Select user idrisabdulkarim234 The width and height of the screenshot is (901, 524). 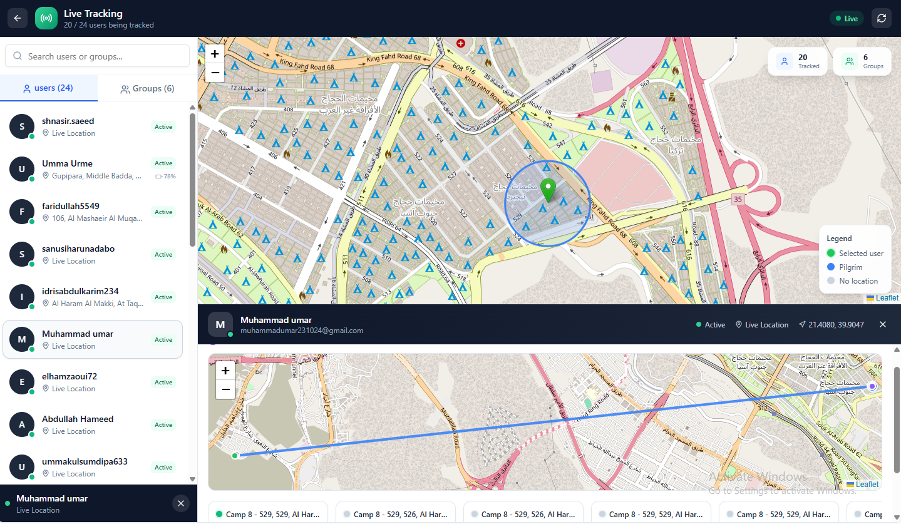(x=93, y=297)
